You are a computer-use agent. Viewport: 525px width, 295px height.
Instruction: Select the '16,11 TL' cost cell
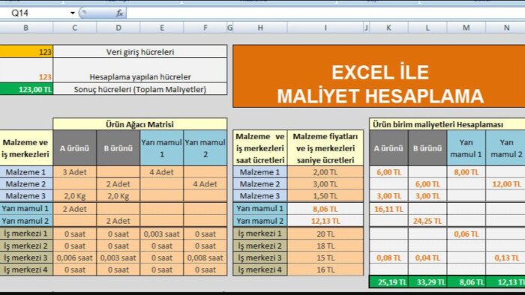point(388,209)
